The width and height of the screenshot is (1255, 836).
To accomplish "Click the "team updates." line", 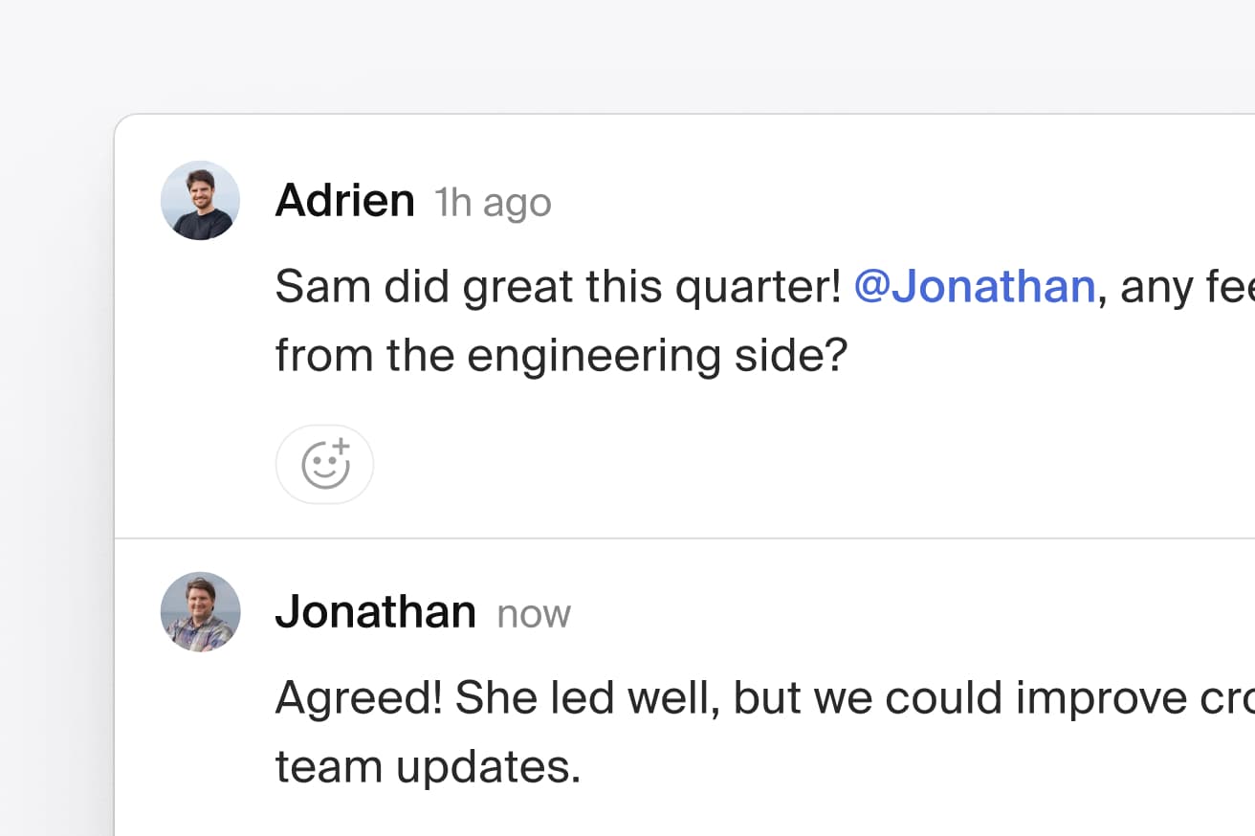I will [428, 767].
